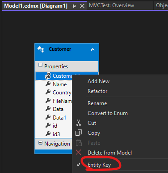Choose Convert to Enum
Screen dimensions: 168x173
(x=108, y=113)
